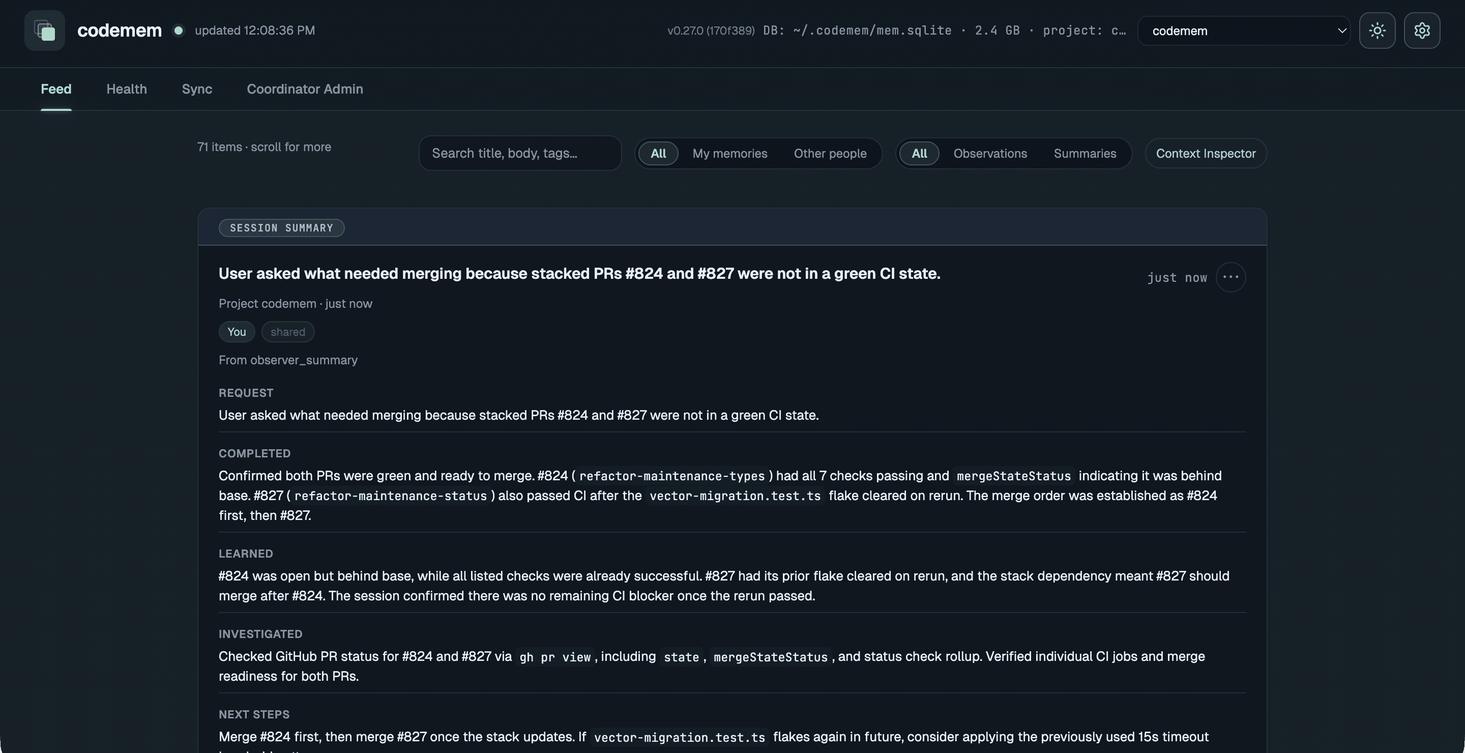Select the My memories filter
1465x753 pixels.
tap(729, 154)
